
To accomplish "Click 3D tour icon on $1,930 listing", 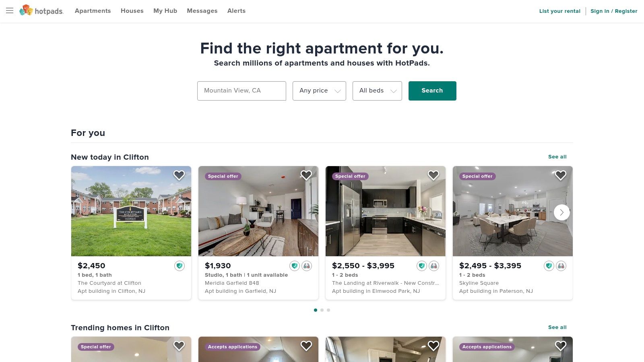I will (307, 266).
